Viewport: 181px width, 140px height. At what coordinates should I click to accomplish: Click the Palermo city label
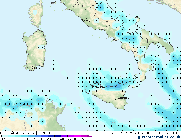[x=98, y=87]
